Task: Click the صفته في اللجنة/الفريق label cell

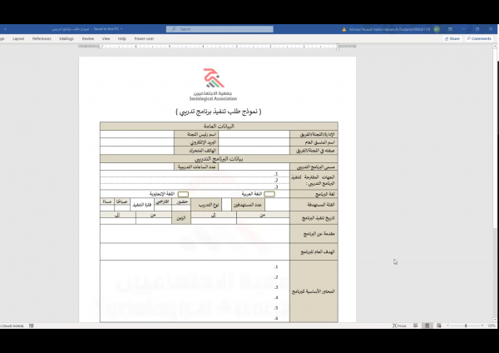Action: [x=314, y=151]
